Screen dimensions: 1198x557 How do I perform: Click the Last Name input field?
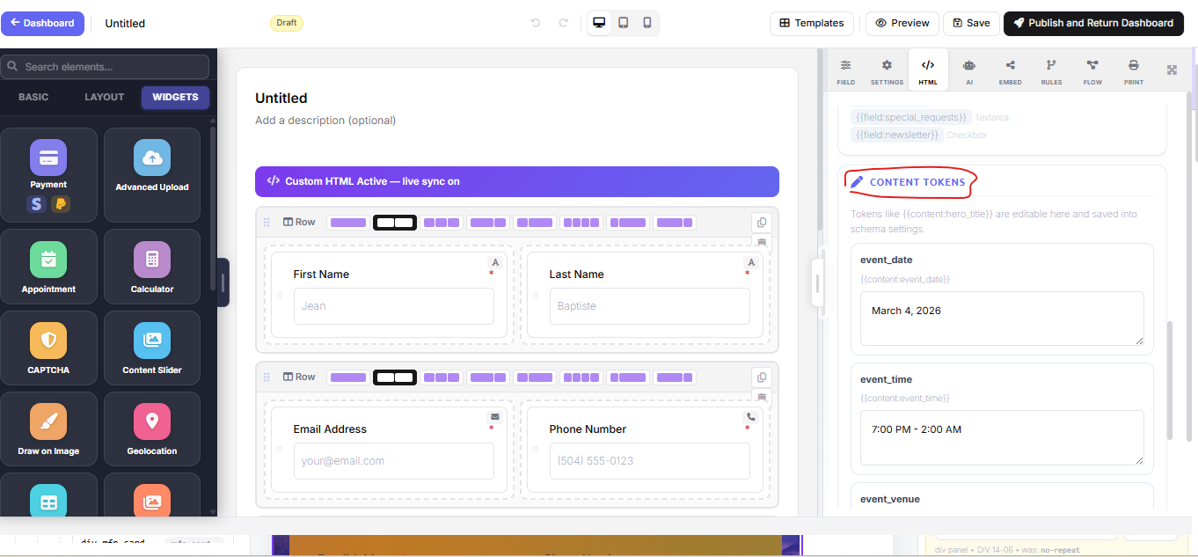(x=650, y=306)
